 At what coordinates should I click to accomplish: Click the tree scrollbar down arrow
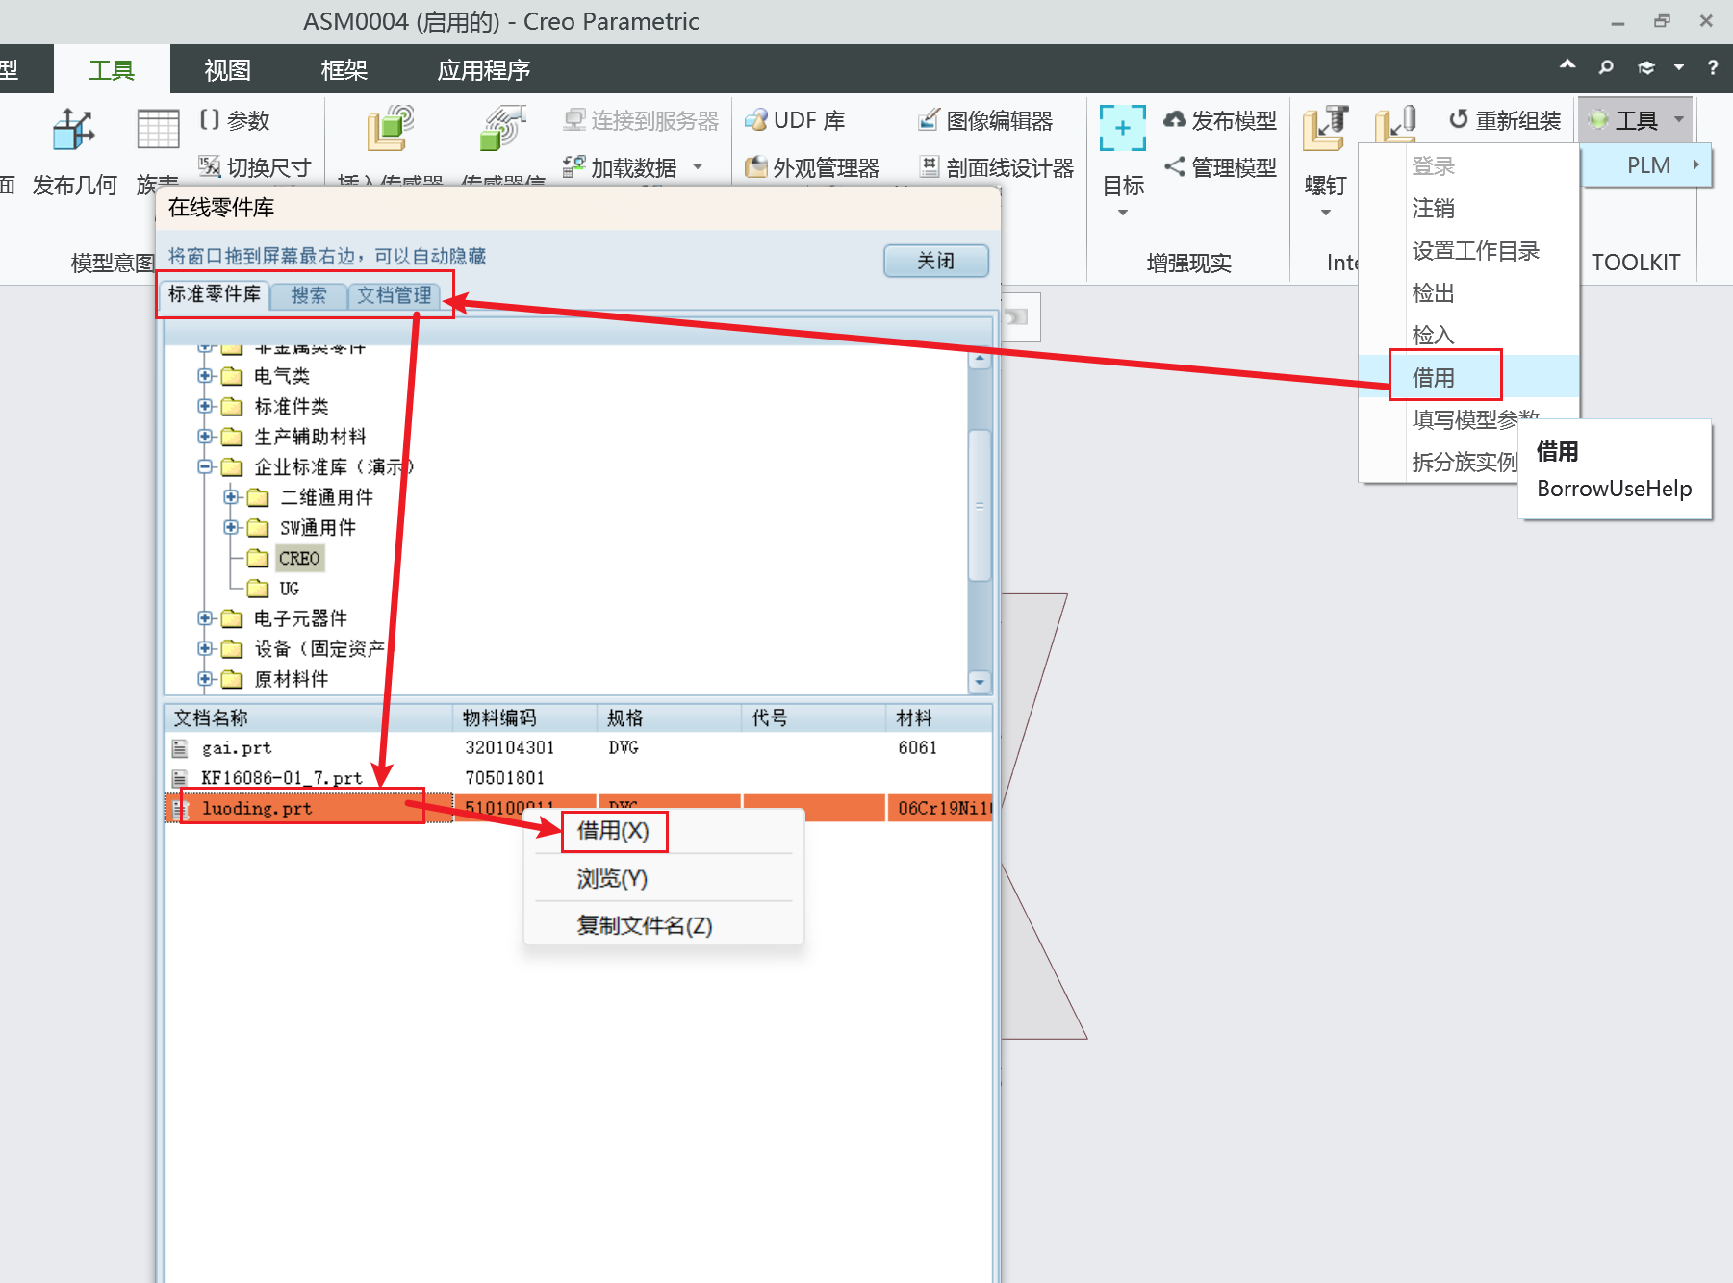coord(980,682)
